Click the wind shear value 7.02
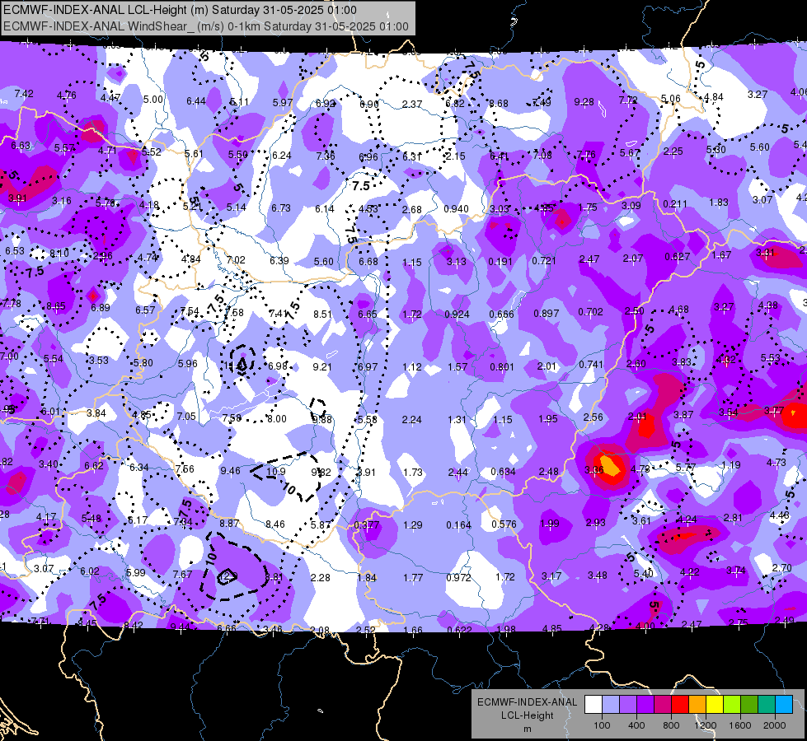807x741 pixels. click(x=236, y=259)
